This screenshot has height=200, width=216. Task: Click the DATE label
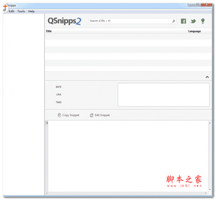coord(59,87)
